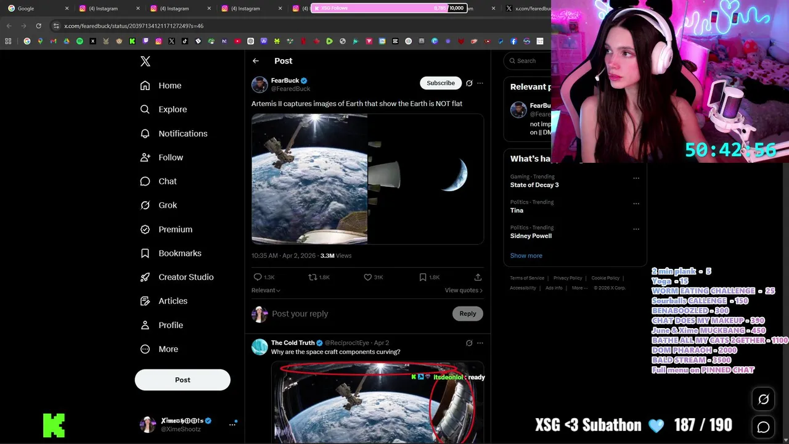This screenshot has height=444, width=789.
Task: Open the Spotify bookmark
Action: [x=80, y=41]
